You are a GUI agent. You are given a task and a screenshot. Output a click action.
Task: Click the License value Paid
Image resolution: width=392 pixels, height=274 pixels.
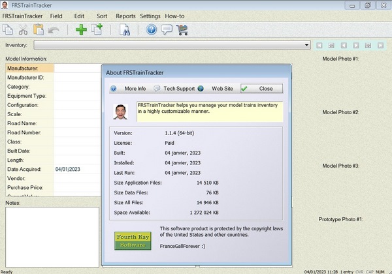tap(169, 143)
